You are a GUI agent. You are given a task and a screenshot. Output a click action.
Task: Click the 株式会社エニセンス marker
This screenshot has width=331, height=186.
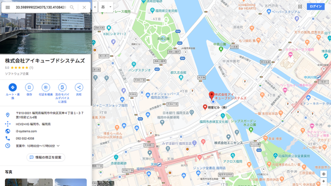(x=228, y=137)
